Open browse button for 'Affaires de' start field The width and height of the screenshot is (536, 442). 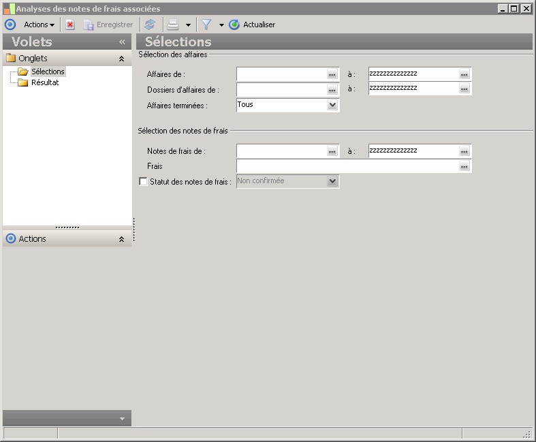click(332, 74)
